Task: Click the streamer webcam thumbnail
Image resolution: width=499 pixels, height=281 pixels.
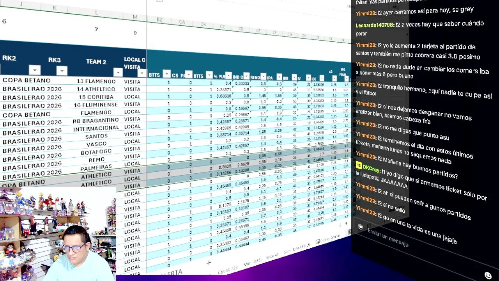Action: click(58, 234)
